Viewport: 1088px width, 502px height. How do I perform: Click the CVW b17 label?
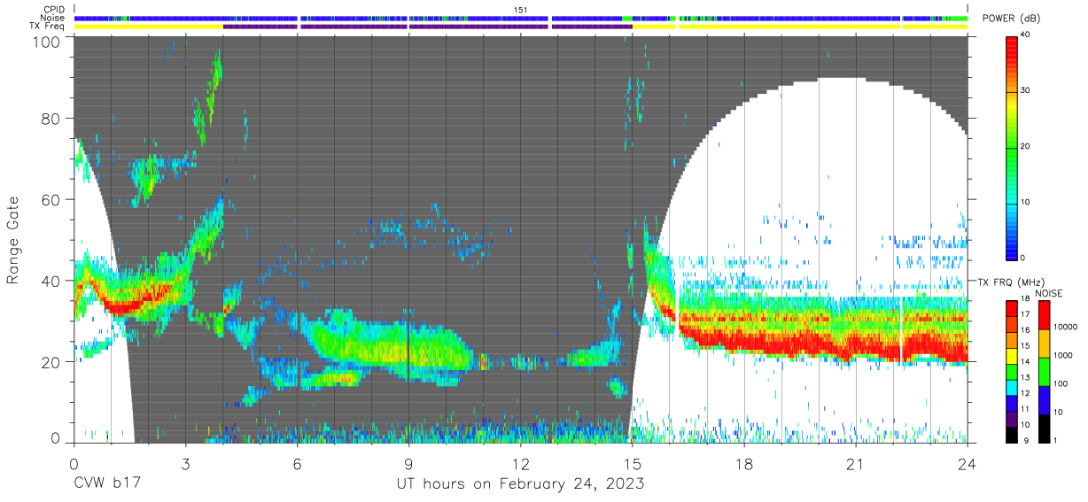click(x=106, y=483)
